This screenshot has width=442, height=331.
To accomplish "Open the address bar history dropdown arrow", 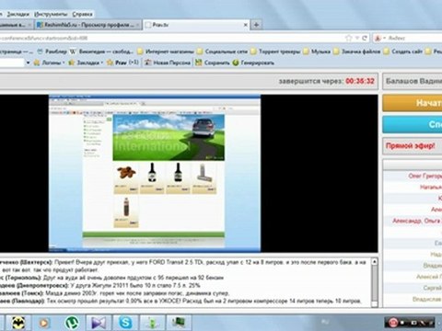I will [357, 38].
